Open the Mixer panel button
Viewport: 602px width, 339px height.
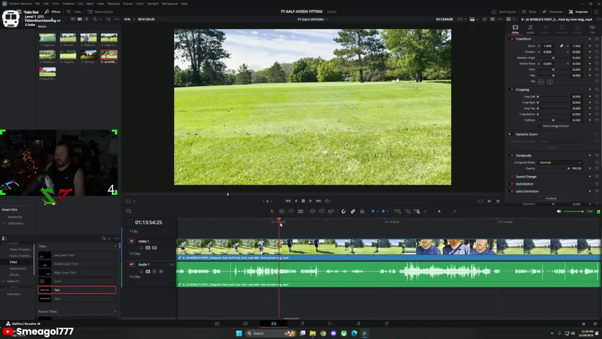(529, 12)
